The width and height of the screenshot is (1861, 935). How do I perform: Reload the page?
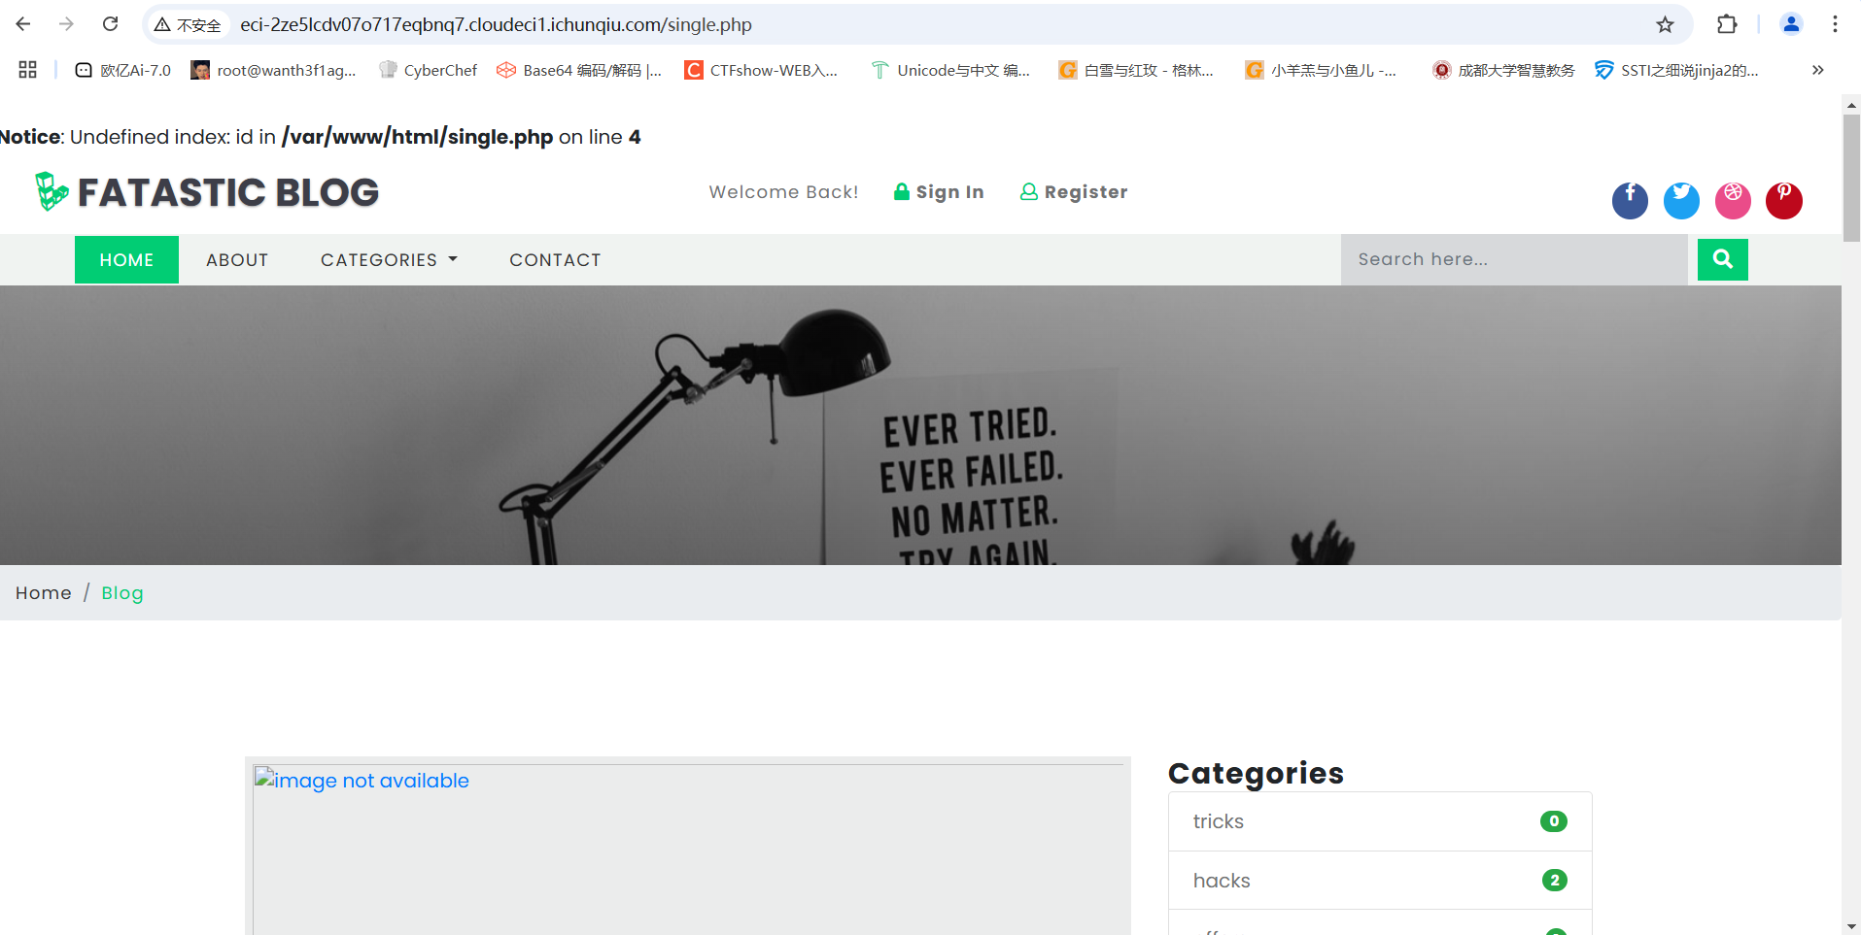click(x=111, y=24)
